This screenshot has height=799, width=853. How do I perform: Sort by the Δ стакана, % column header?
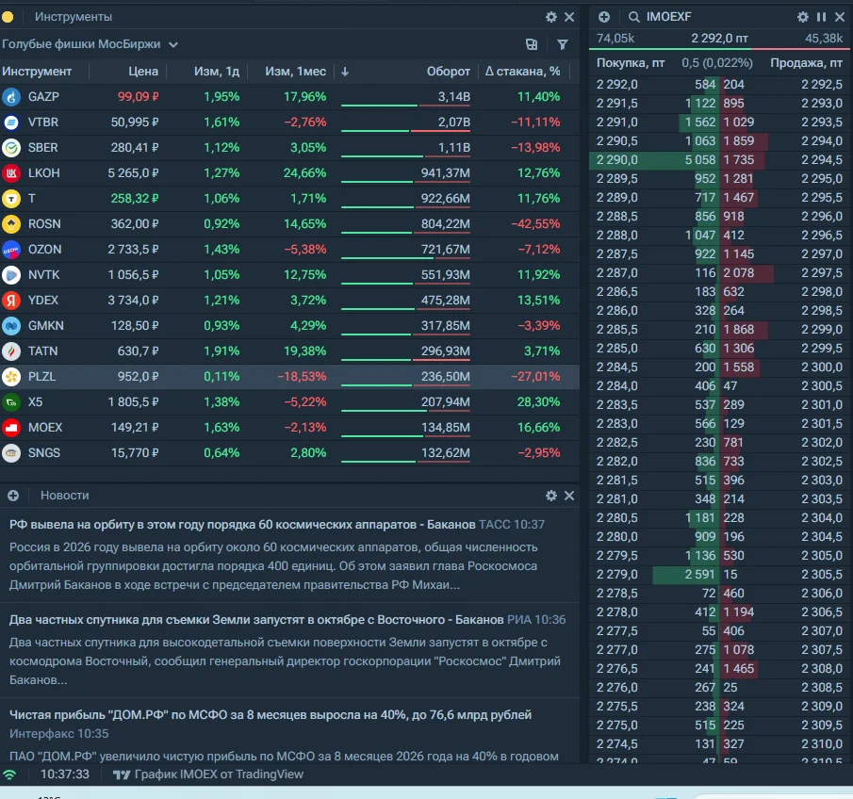coord(522,72)
